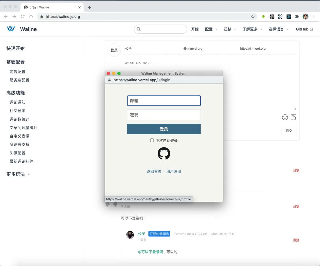Open the 头像配置 sidebar link
Screen dimensions: 320x266
pyautogui.click(x=17, y=153)
